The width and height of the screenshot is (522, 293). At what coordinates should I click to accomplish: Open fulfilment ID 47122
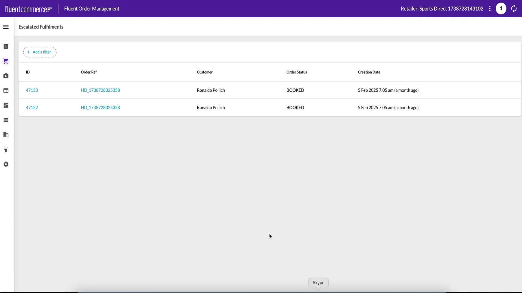point(32,108)
